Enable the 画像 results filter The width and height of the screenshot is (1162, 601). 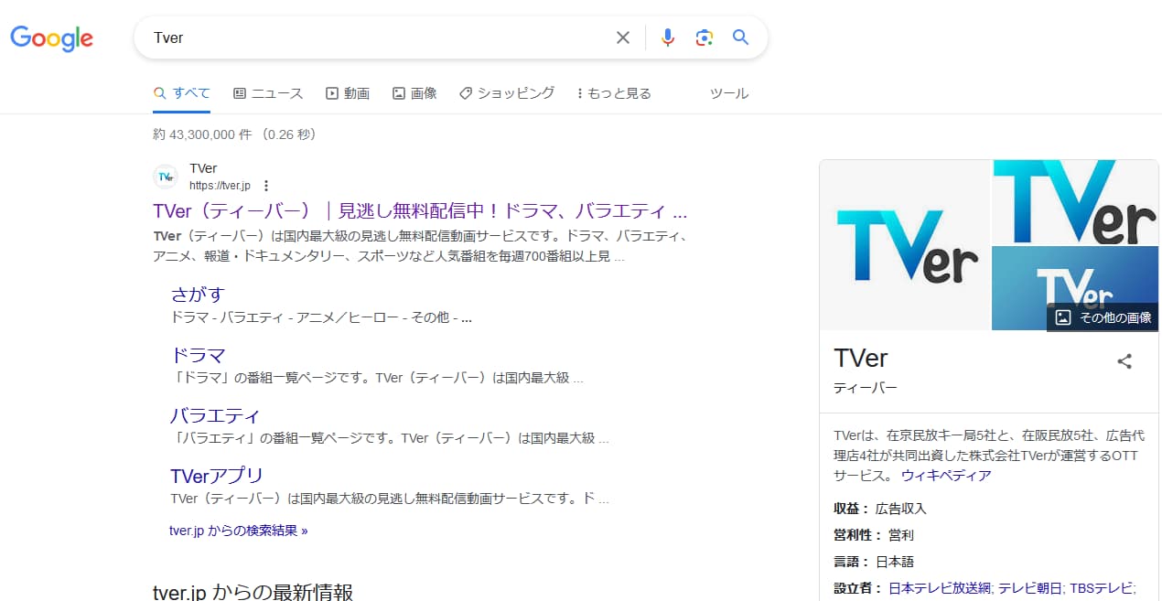[x=414, y=92]
